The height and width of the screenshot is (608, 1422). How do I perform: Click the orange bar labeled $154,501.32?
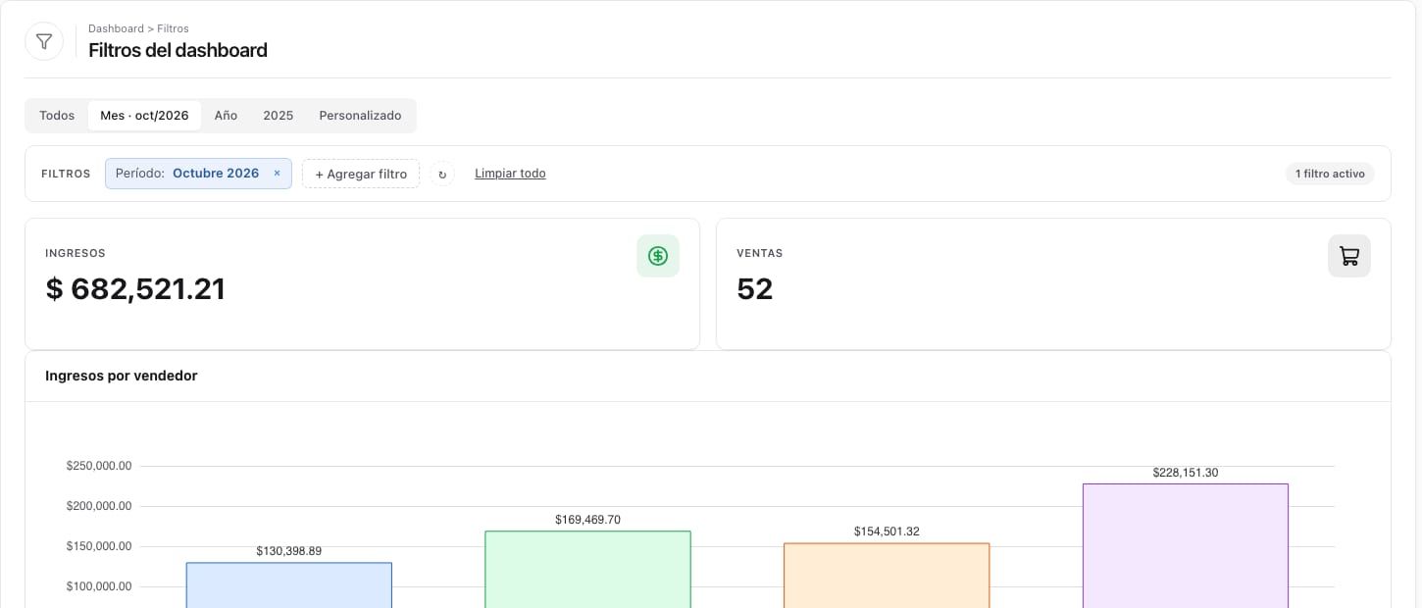coord(887,576)
